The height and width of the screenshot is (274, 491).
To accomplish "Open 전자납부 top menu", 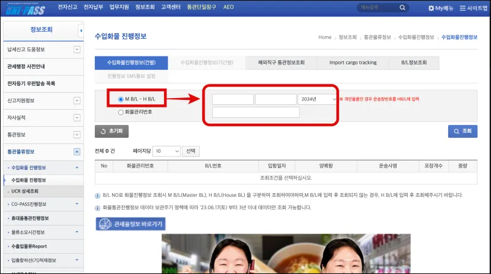I will [93, 7].
